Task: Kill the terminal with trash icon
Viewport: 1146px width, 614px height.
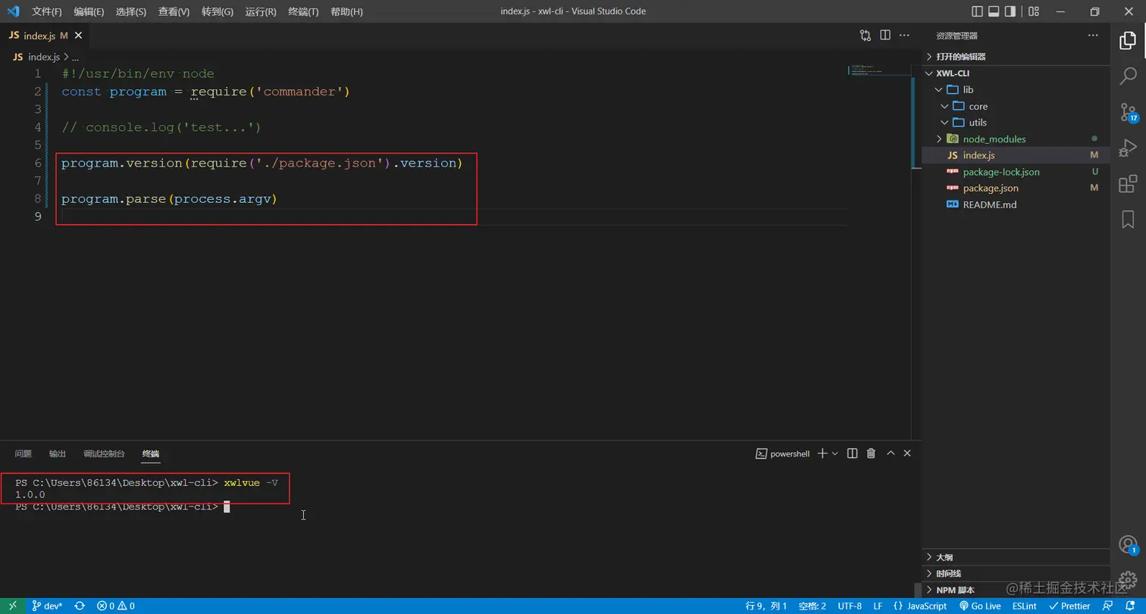Action: click(871, 453)
